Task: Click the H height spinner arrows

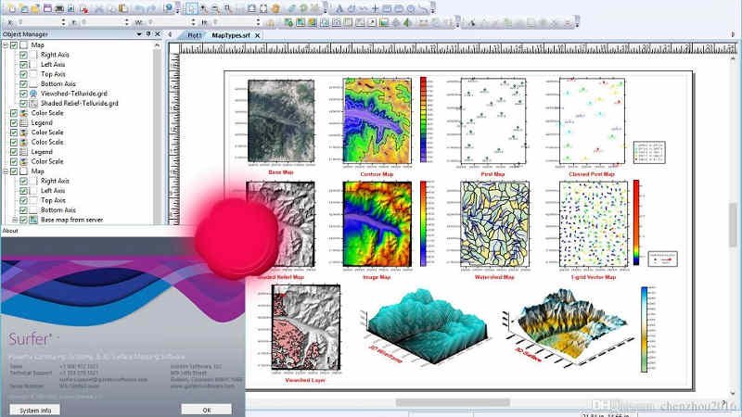Action: click(258, 22)
